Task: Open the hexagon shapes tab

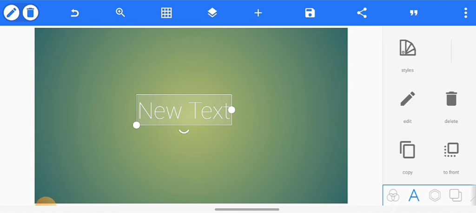Action: [x=435, y=195]
